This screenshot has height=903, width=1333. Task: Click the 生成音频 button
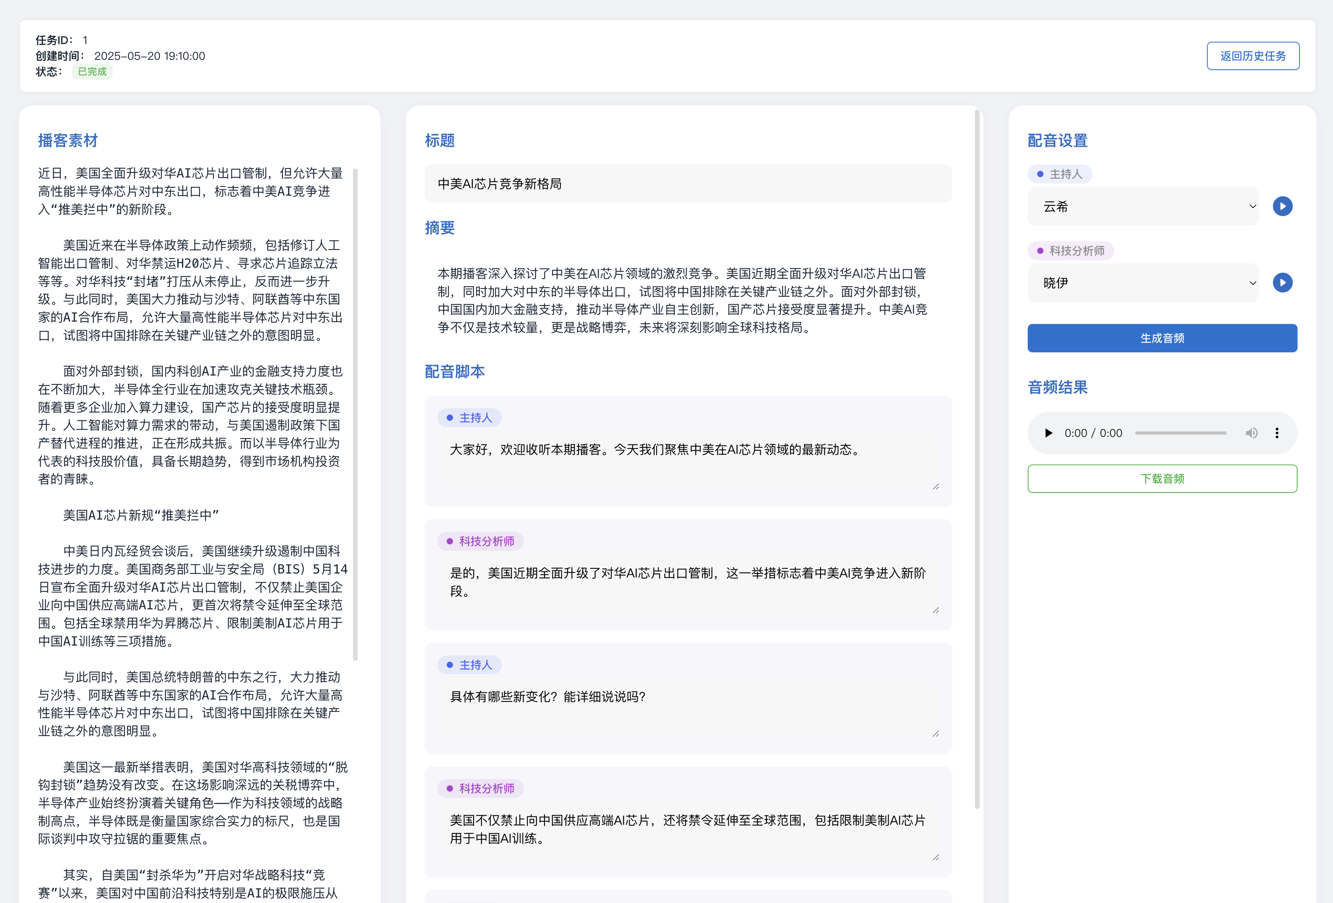(1162, 338)
